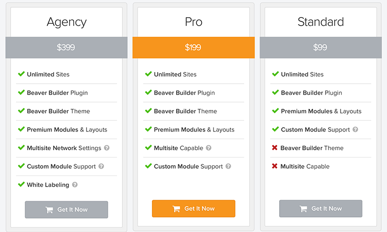Open help icon for Standard Custom Module Support
Screen dimensions: 387x232
[355, 130]
